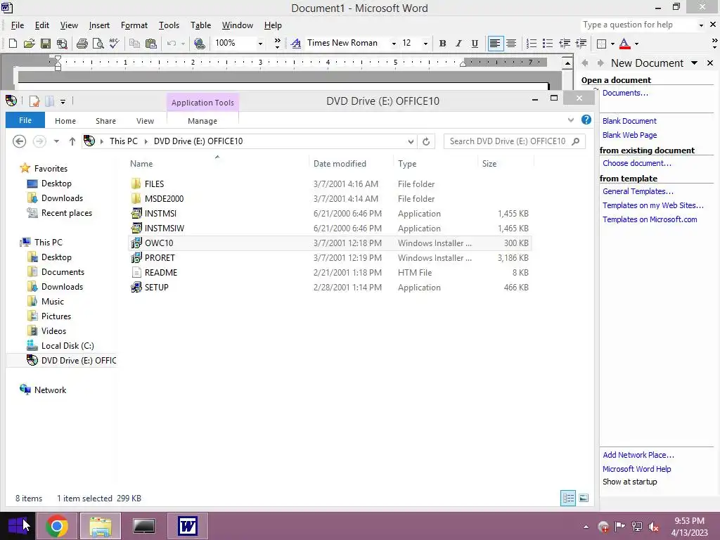
Task: Open the Word Insert menu
Action: pyautogui.click(x=99, y=25)
